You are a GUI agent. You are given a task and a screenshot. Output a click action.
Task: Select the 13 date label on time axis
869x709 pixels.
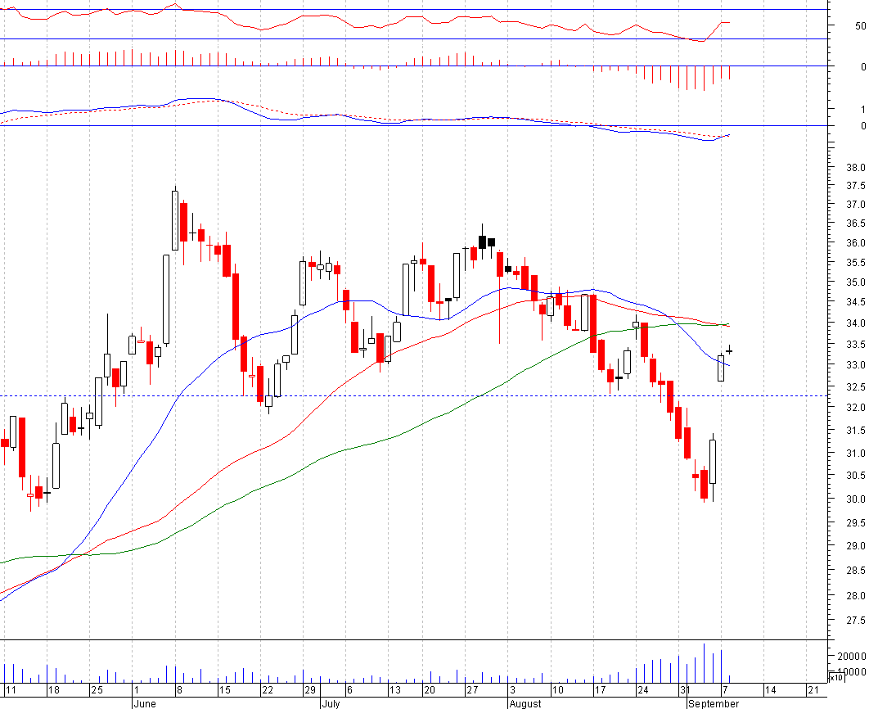394,690
